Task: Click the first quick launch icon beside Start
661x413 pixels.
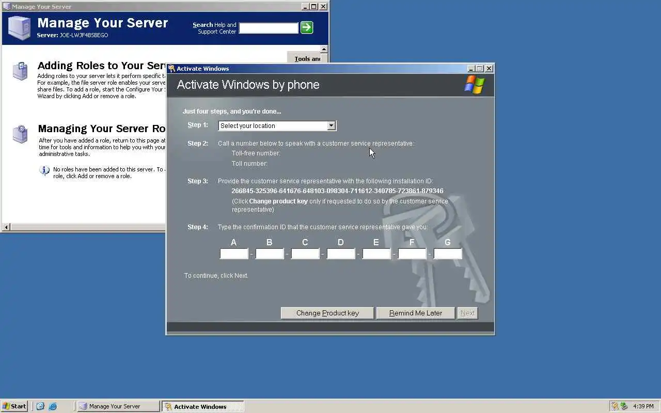Action: point(40,406)
